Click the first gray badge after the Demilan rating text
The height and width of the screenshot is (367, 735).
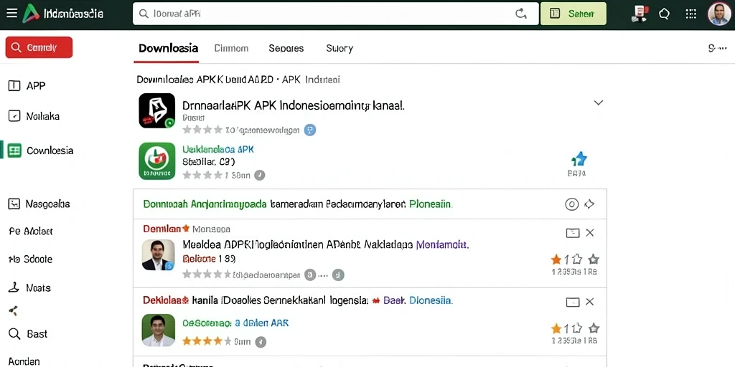point(310,275)
